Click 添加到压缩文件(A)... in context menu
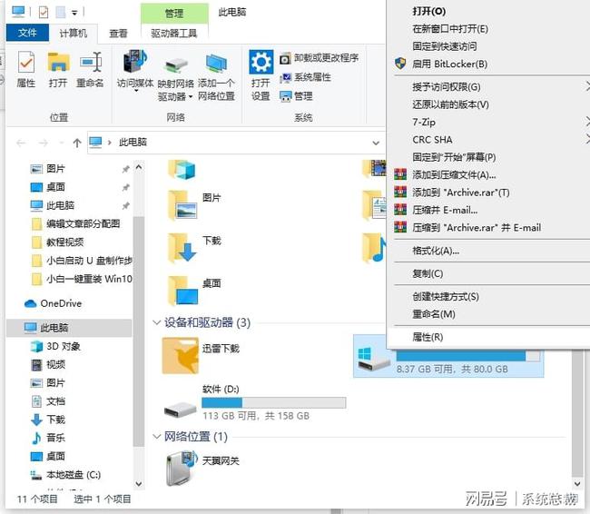 click(454, 174)
